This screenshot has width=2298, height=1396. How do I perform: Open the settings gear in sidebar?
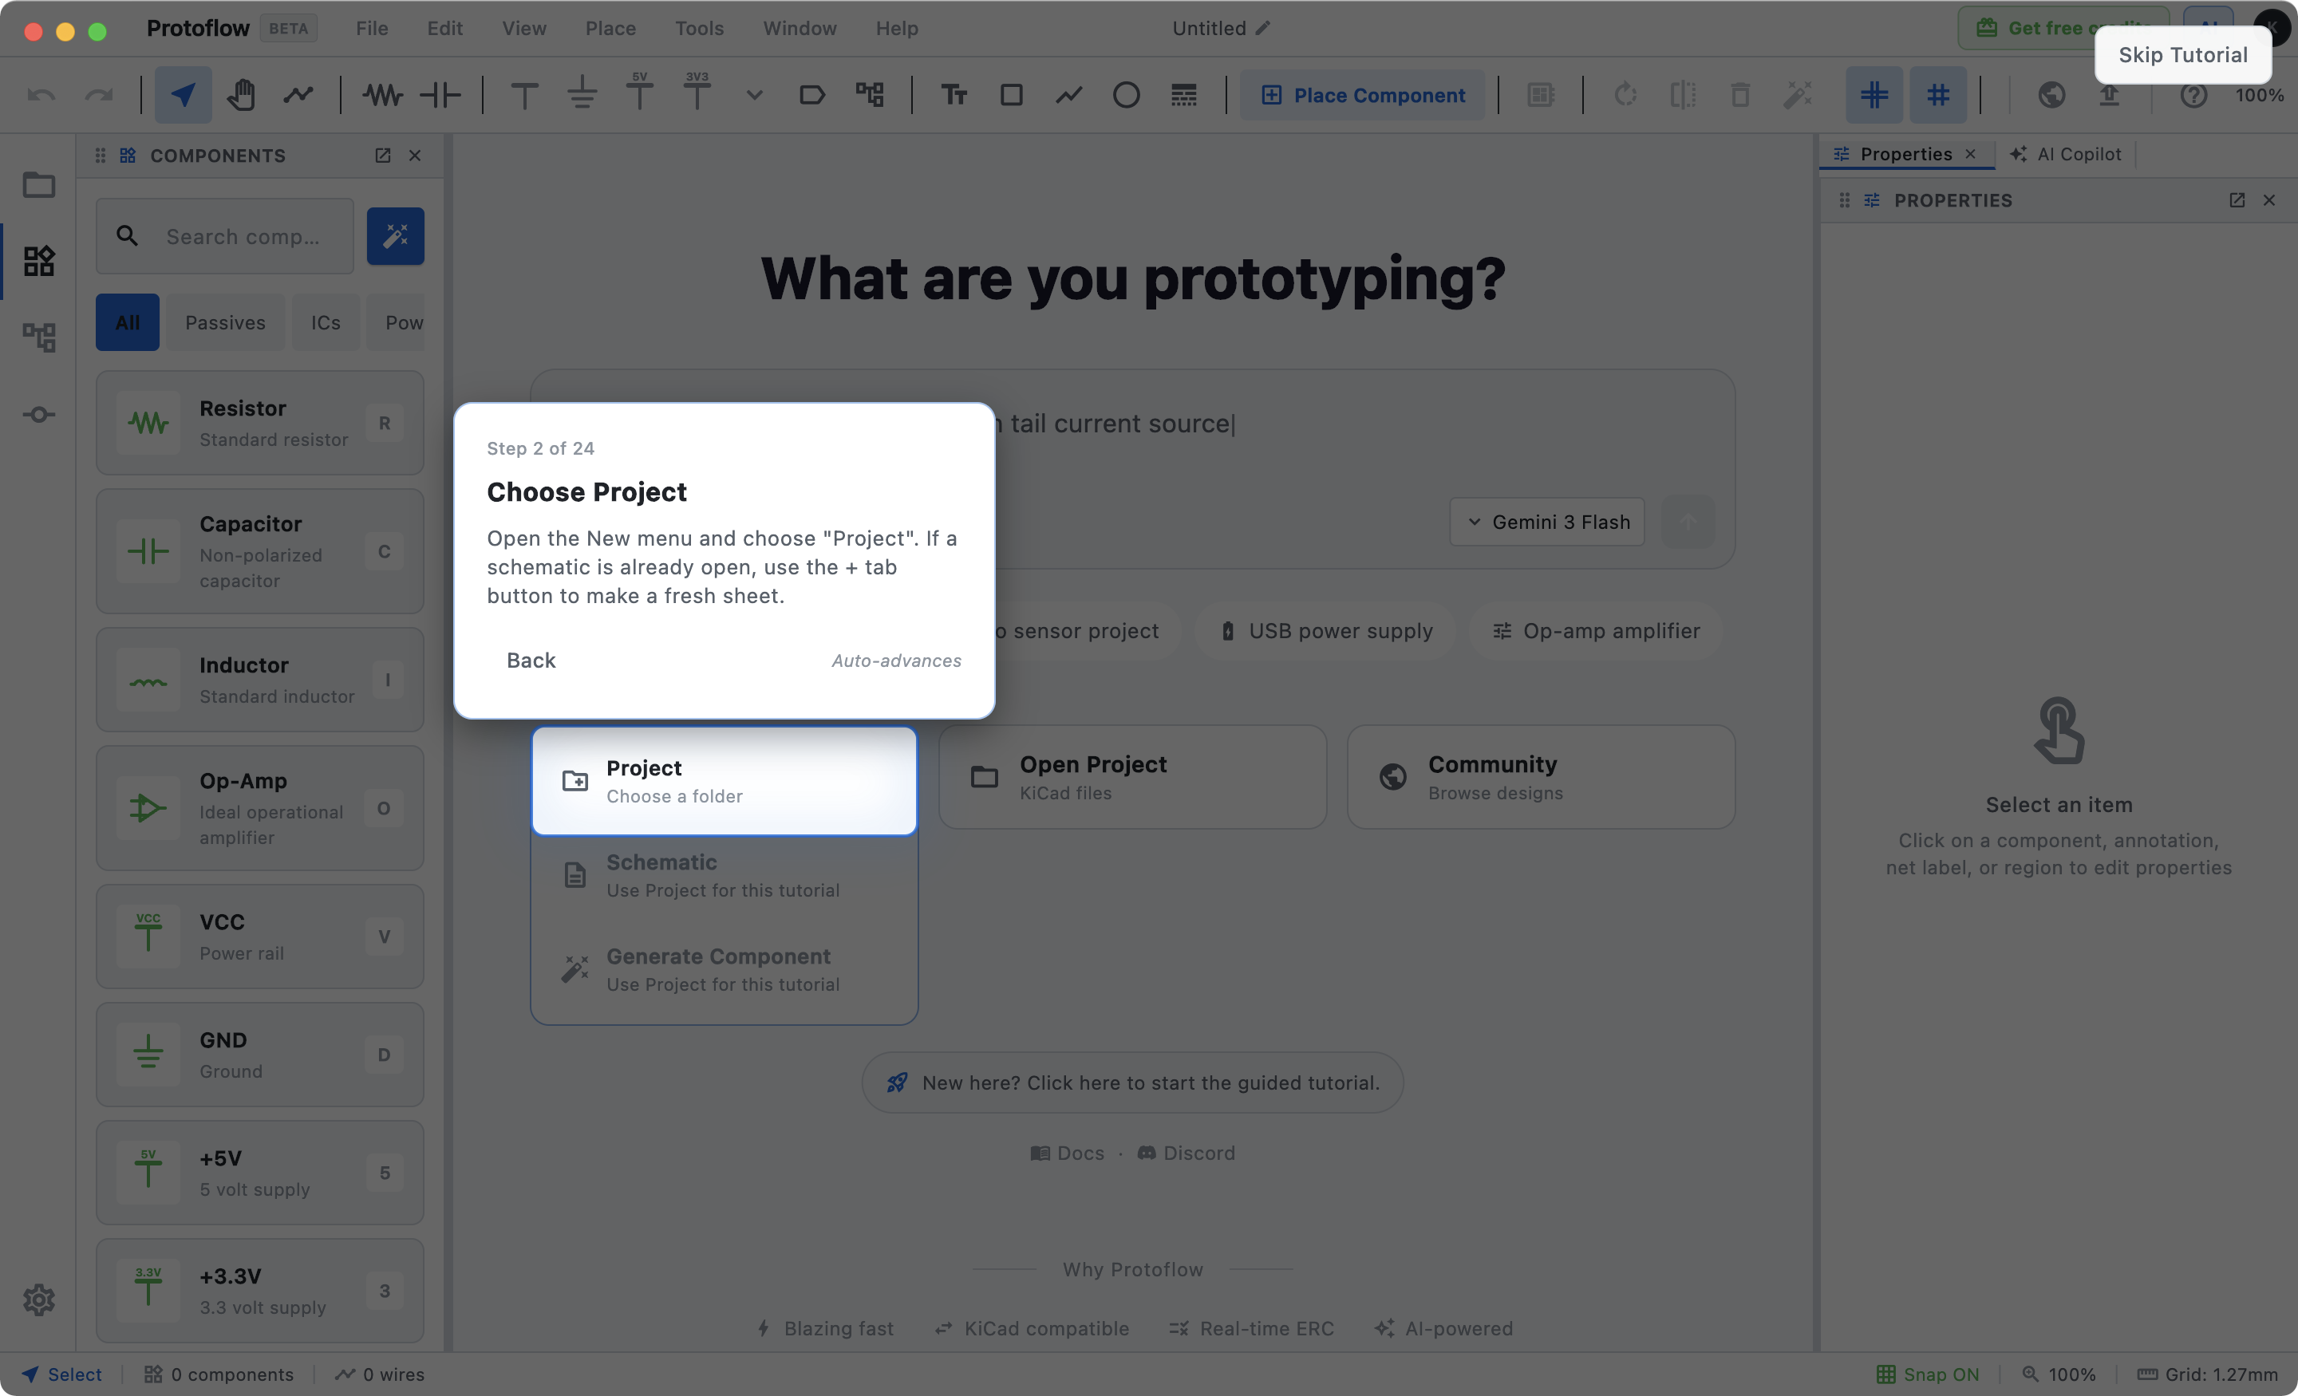[x=39, y=1299]
